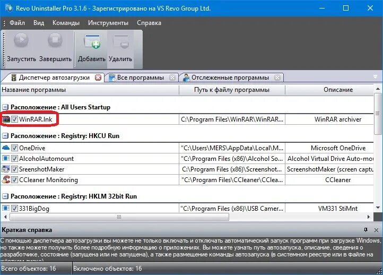
Task: Select the OneDrive entry name
Action: click(32, 148)
